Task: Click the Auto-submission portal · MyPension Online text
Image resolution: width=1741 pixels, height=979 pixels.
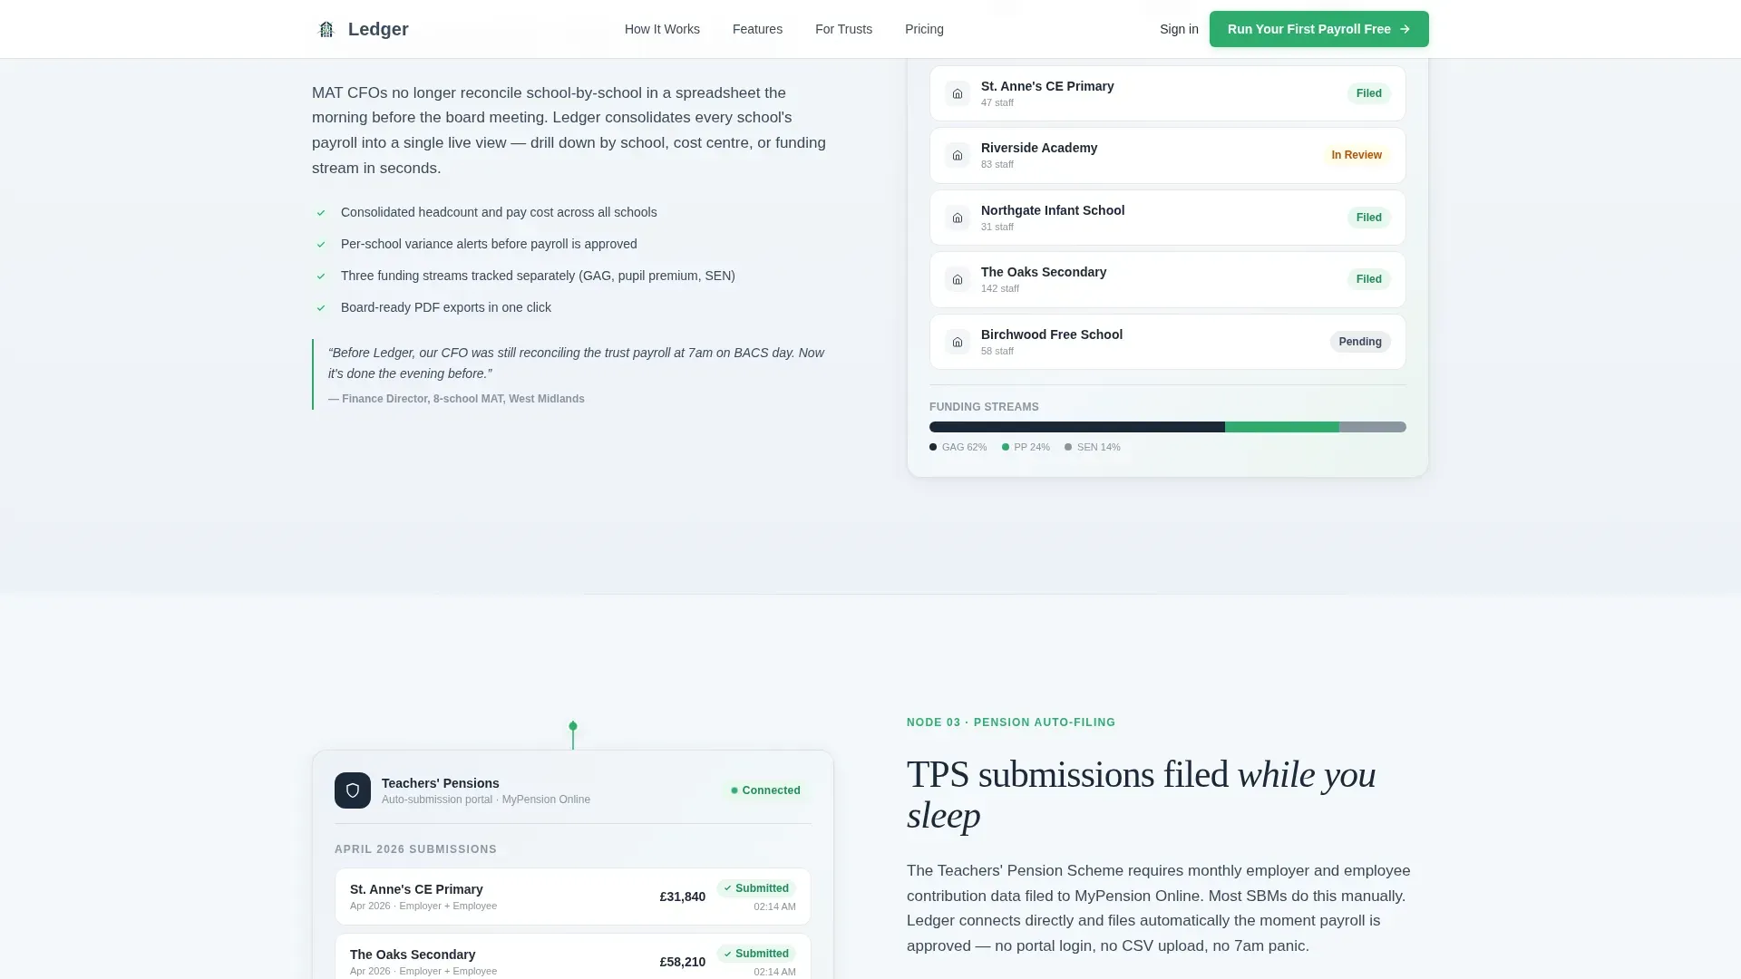Action: tap(486, 800)
